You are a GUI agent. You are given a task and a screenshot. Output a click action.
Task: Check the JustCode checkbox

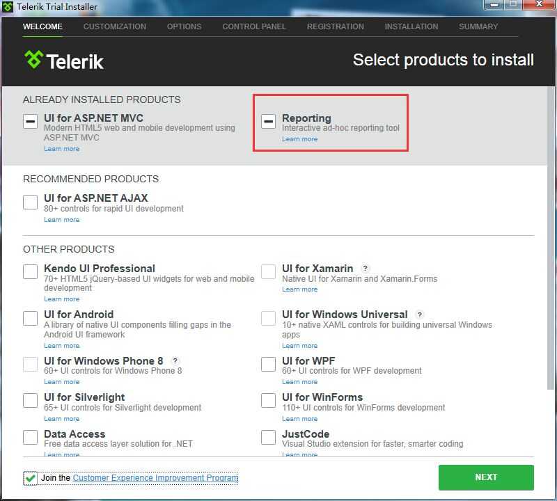(x=268, y=438)
